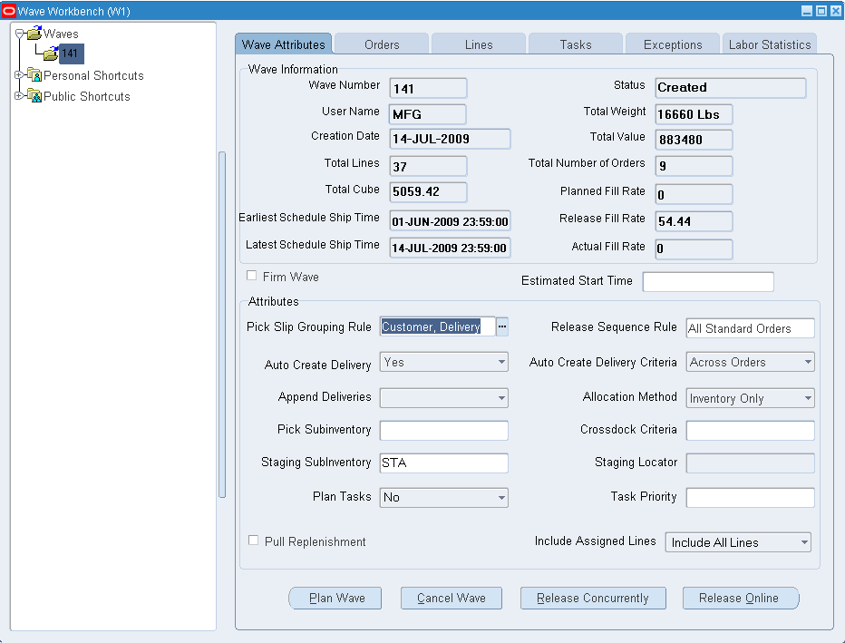Click the Actual Fill Rate value
The image size is (845, 643).
694,249
